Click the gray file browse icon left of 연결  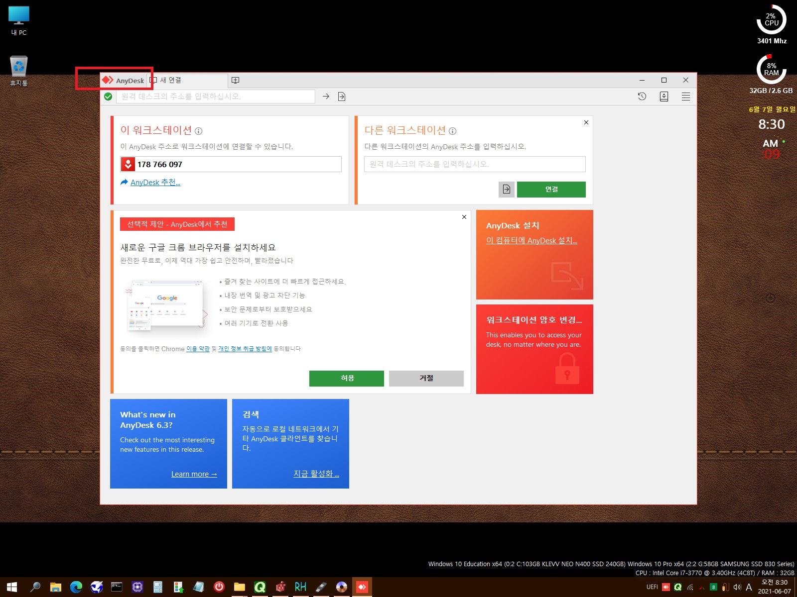(x=507, y=189)
